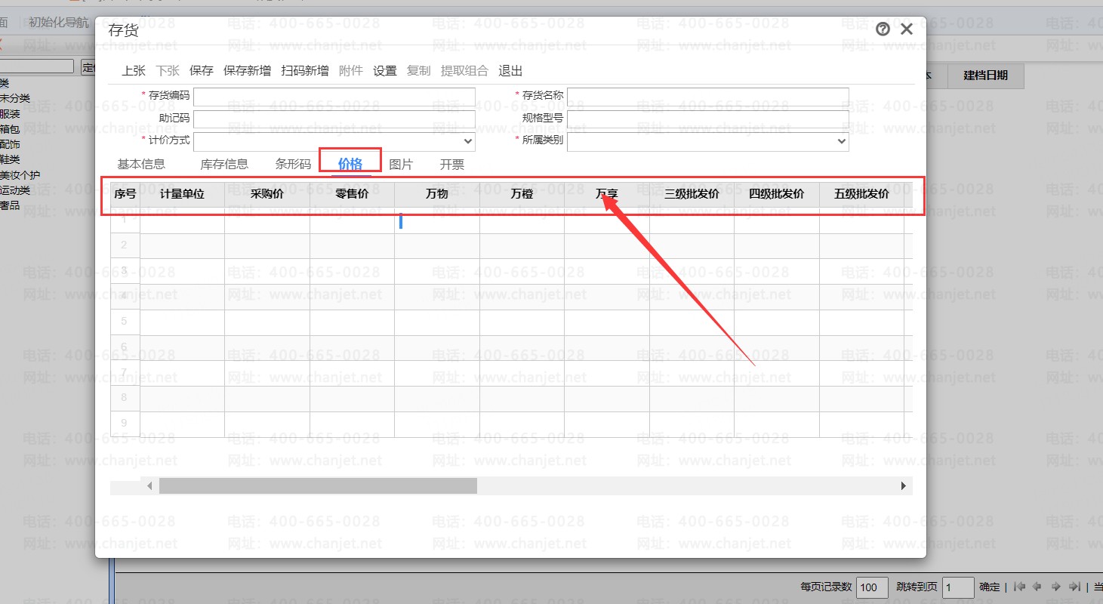This screenshot has width=1103, height=604.
Task: Click 上张 in the toolbar
Action: point(134,71)
